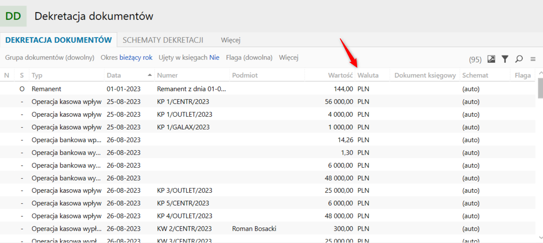Click the ascending sort arrow on Data
The height and width of the screenshot is (243, 543).
click(x=150, y=75)
